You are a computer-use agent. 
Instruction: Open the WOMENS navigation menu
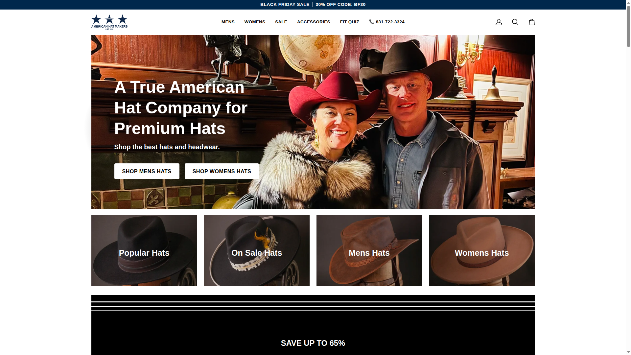pyautogui.click(x=254, y=22)
